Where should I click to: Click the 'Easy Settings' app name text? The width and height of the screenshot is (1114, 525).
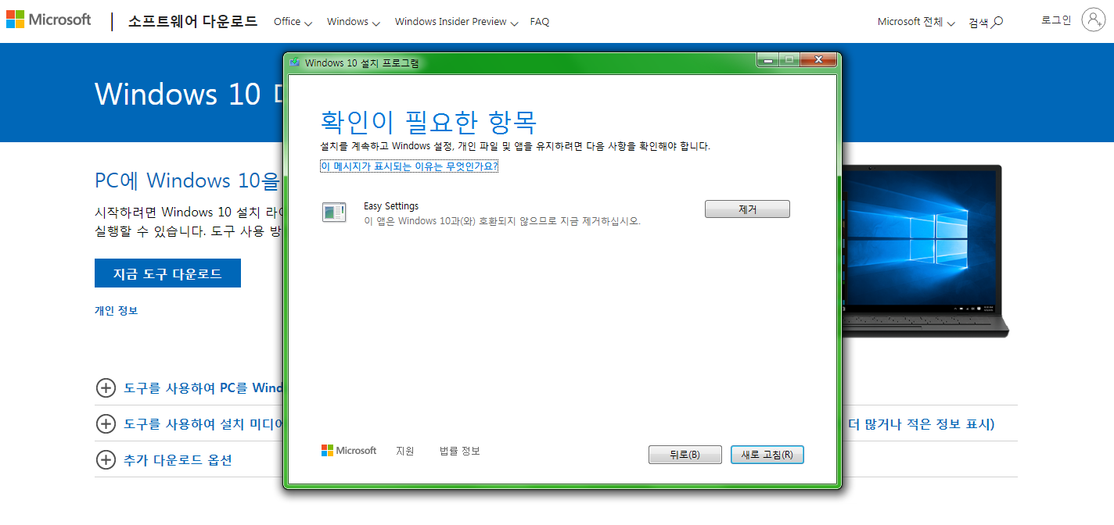pos(391,206)
